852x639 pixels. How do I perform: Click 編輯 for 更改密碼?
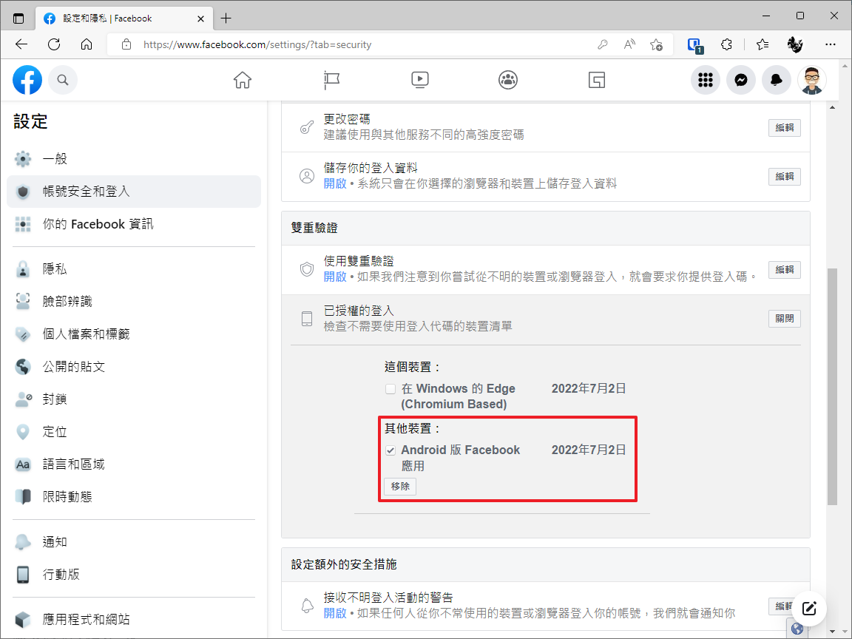(x=784, y=128)
